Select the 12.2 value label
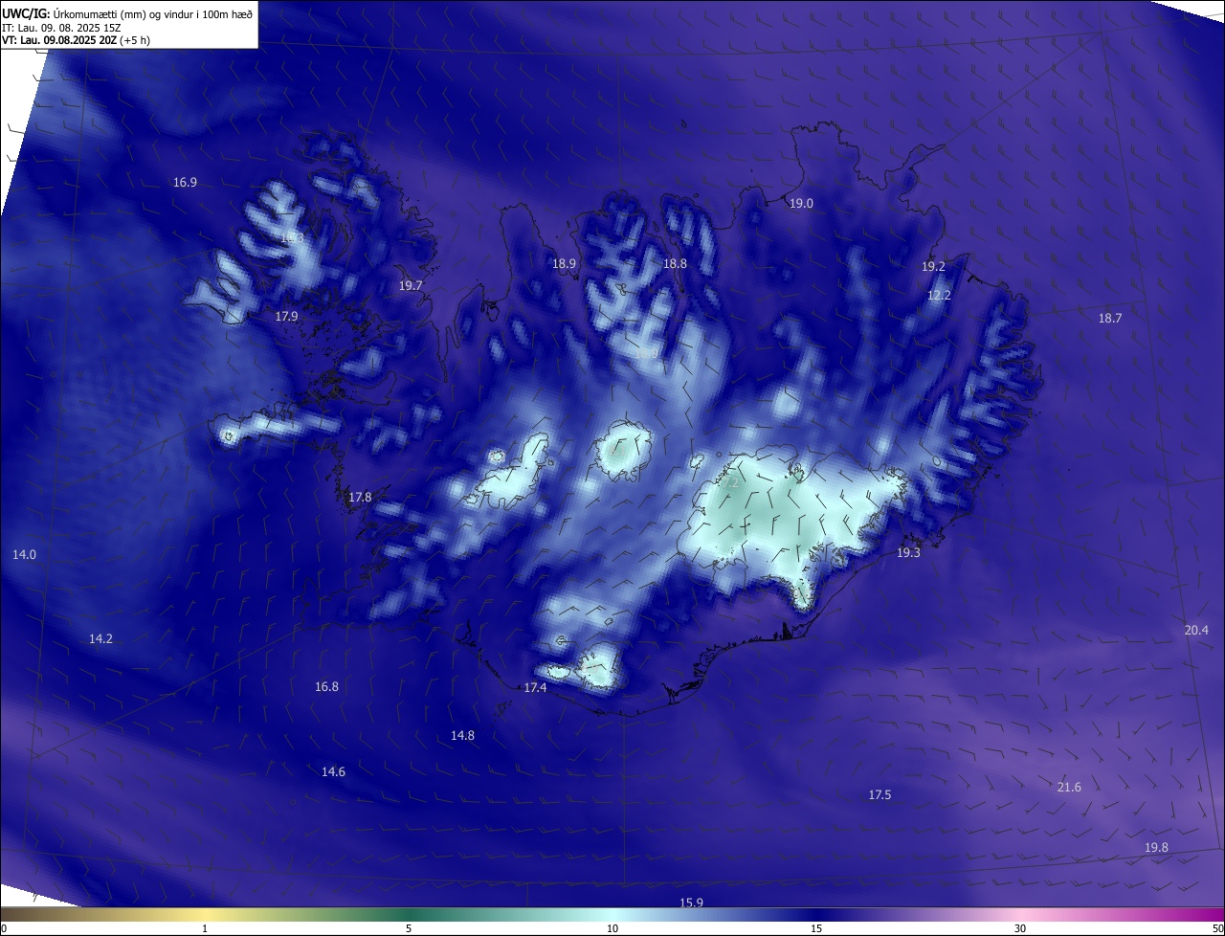Viewport: 1225px width, 936px height. click(939, 295)
